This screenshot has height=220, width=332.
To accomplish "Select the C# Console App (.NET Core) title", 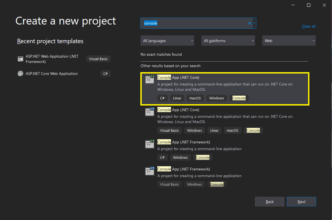I will tap(178, 78).
